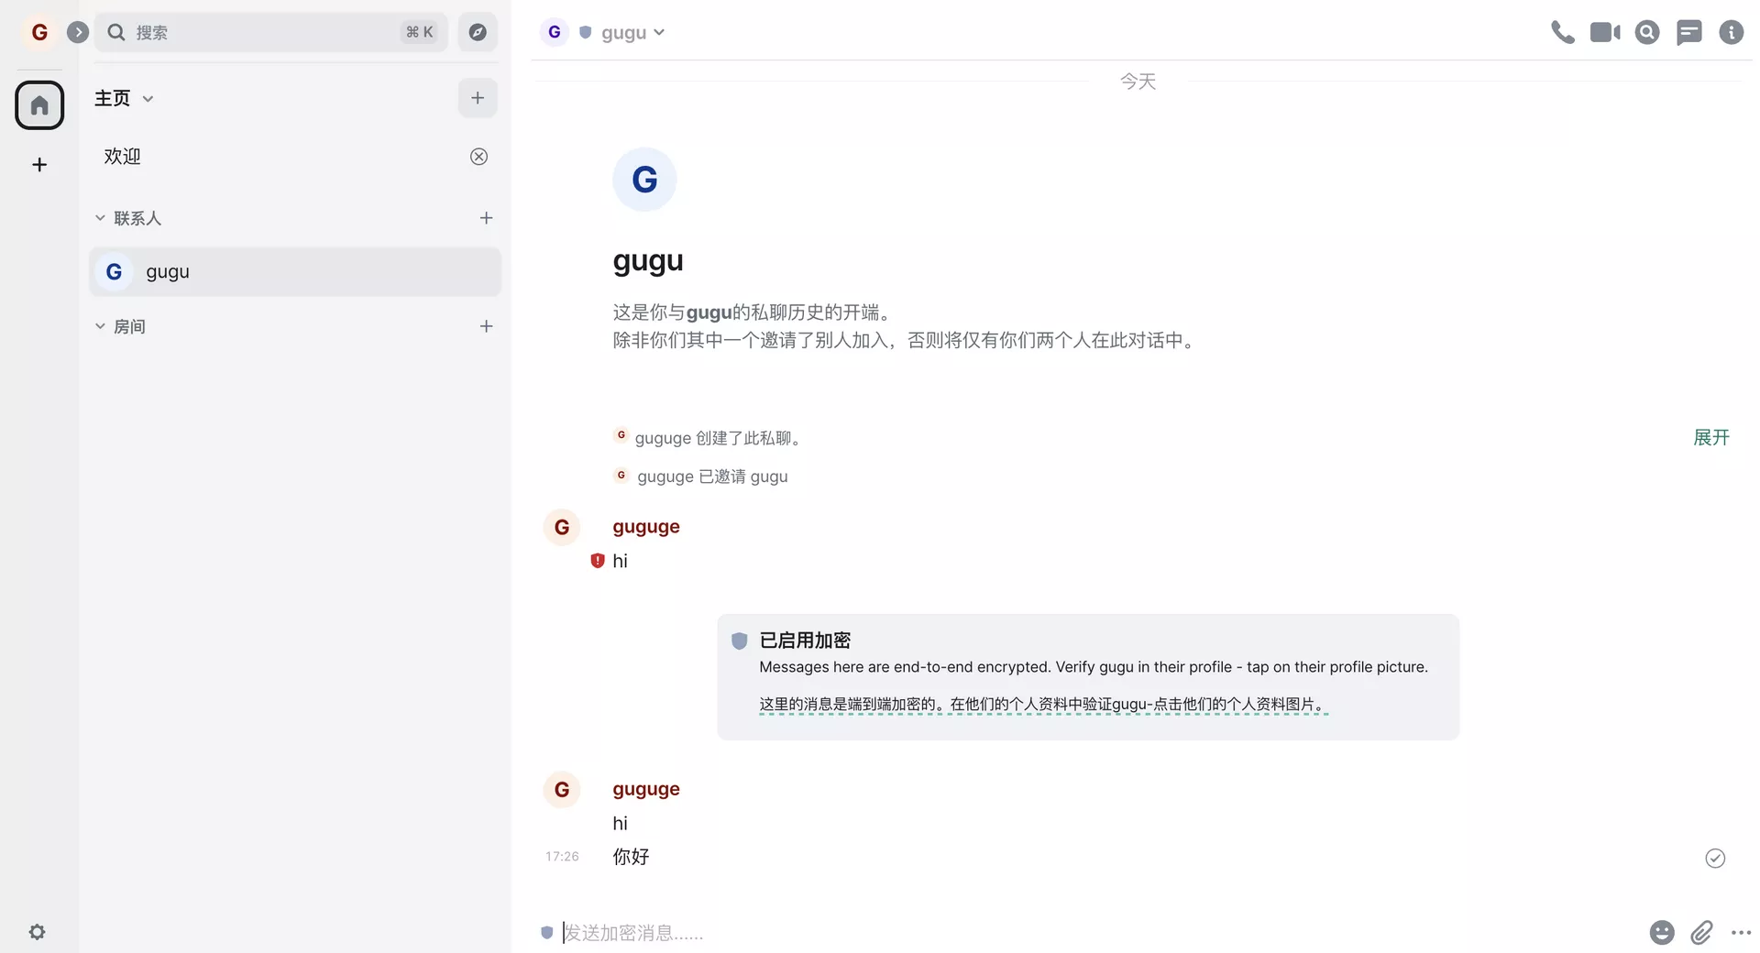Open the emoji picker
This screenshot has width=1760, height=953.
coord(1662,932)
